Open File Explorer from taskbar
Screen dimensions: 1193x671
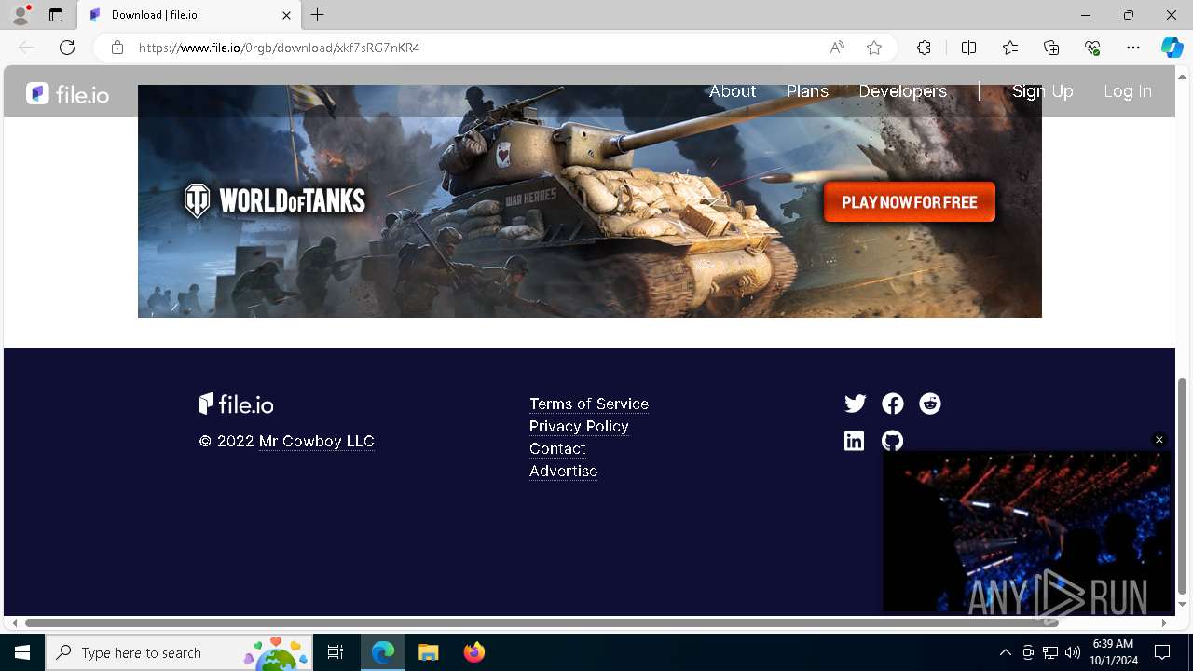[x=429, y=652]
